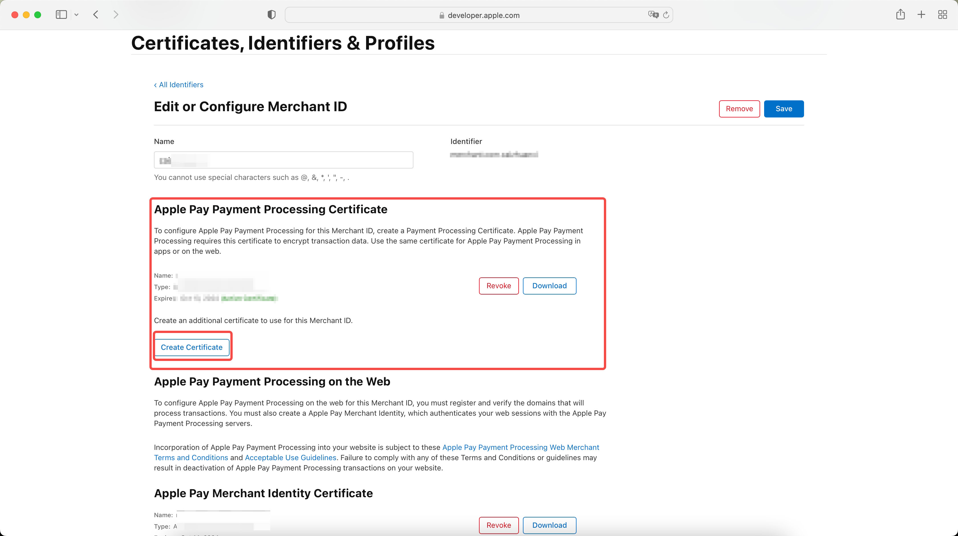Viewport: 958px width, 536px height.
Task: Reload the current page
Action: [x=666, y=15]
